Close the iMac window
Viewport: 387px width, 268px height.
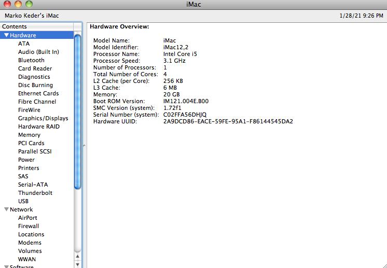click(7, 4)
